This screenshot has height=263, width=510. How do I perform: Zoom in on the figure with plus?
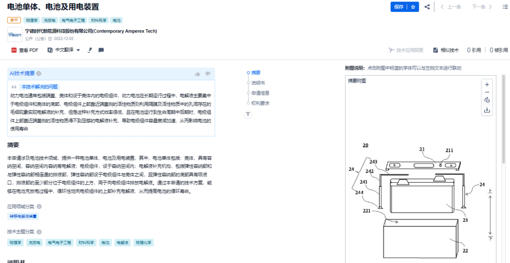pyautogui.click(x=487, y=85)
